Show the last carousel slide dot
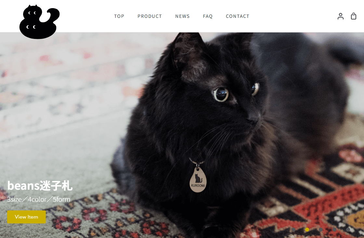364x238 pixels. 348,230
